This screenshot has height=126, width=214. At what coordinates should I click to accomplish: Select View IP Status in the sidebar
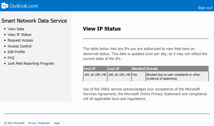point(19,35)
